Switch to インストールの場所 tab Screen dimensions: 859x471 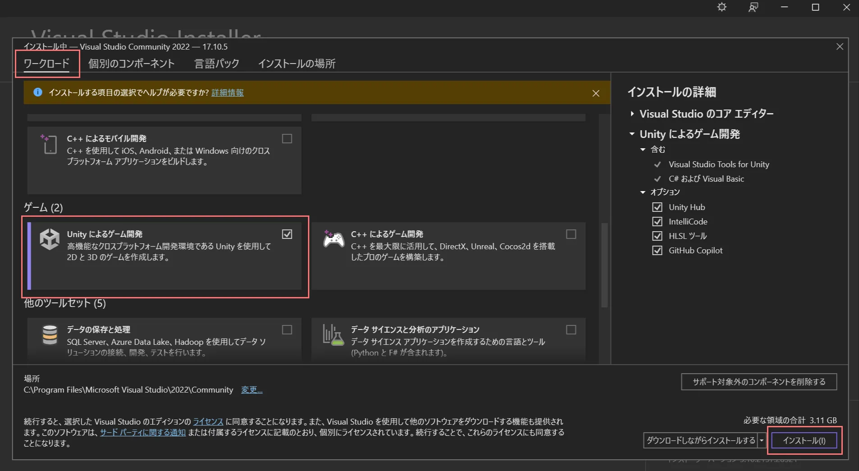point(297,64)
